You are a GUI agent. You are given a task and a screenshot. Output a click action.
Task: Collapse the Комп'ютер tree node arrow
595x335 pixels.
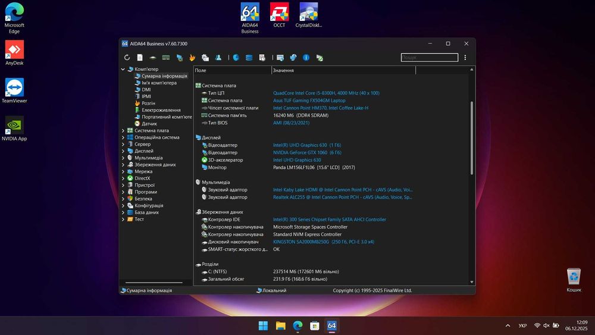(123, 69)
